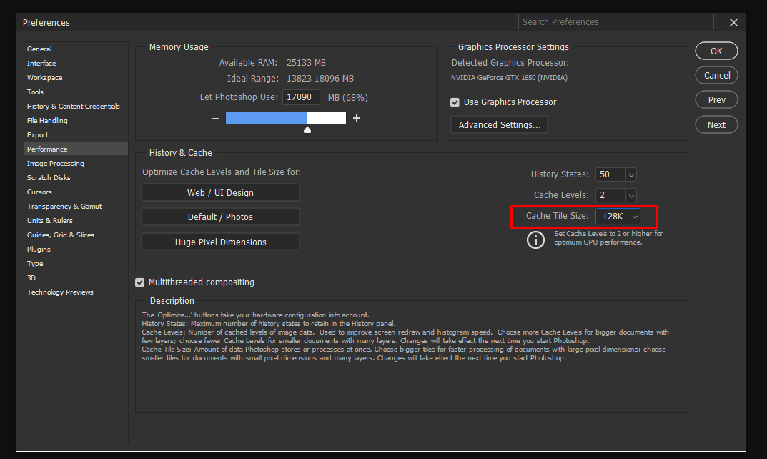Click the Next button to advance preference pages
Screen dimensions: 767x459
click(716, 124)
